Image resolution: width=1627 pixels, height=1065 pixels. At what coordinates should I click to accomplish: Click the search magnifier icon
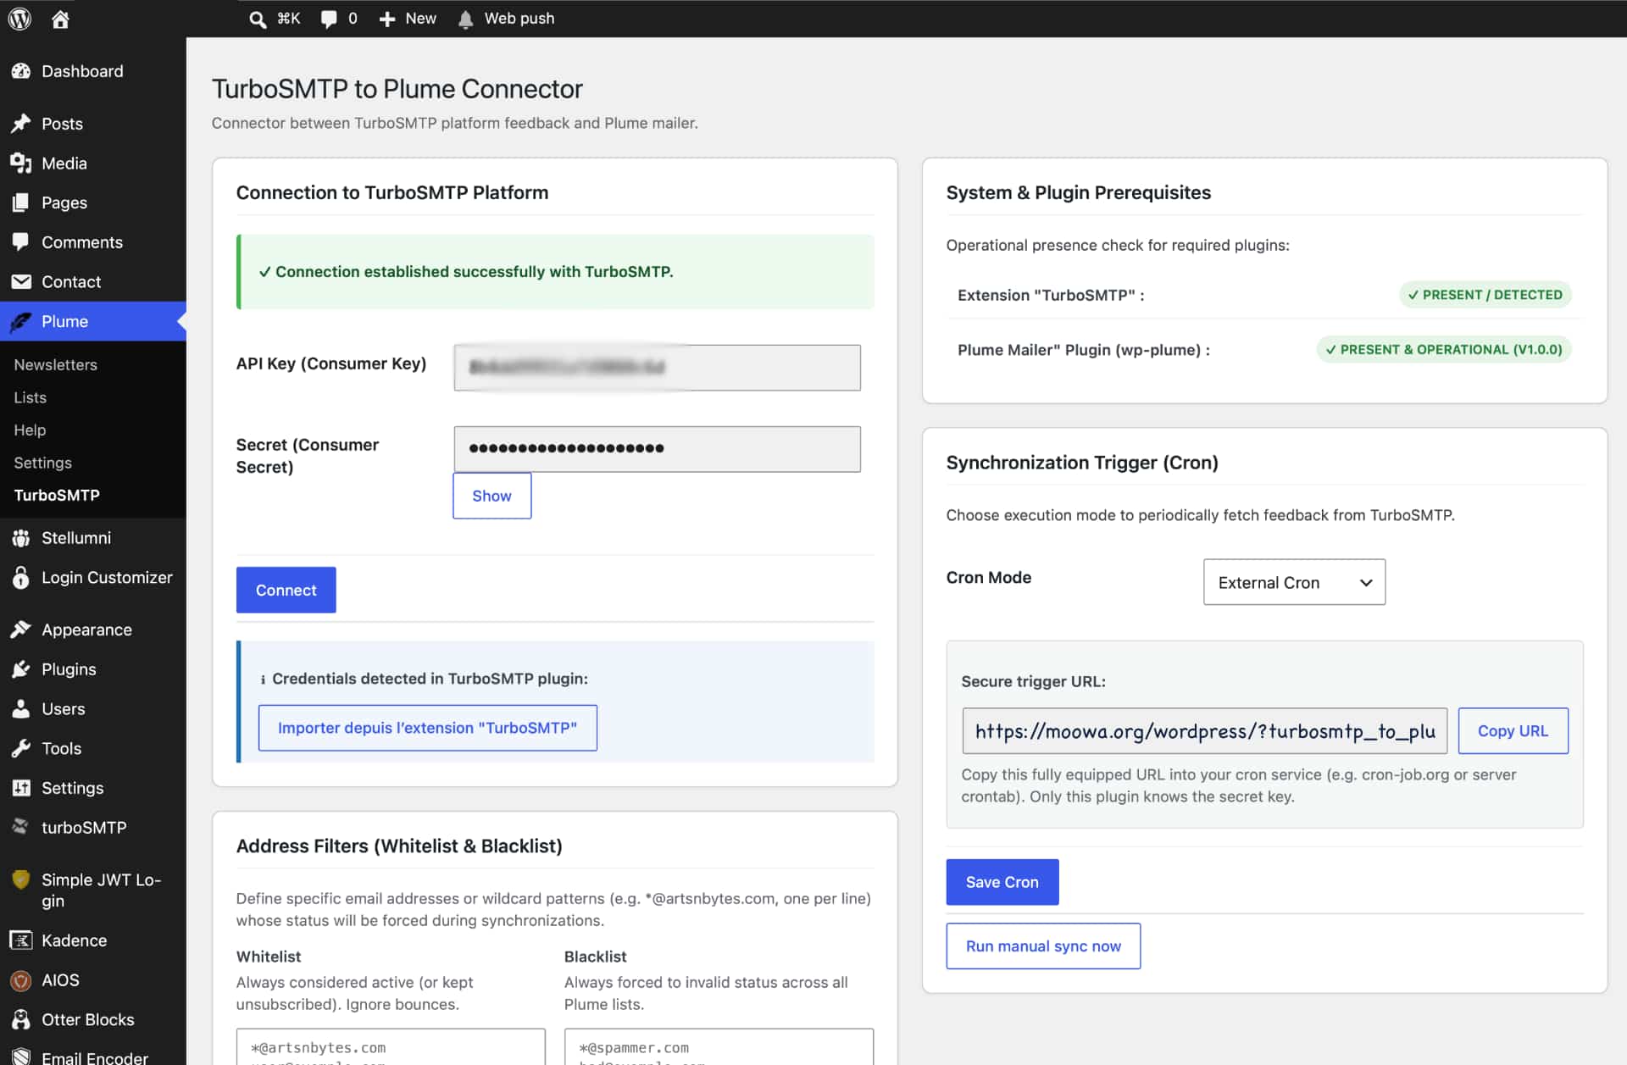[x=258, y=19]
